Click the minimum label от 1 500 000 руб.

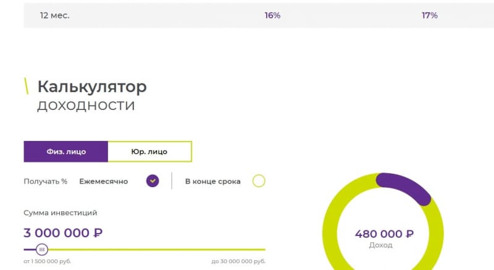pos(48,261)
